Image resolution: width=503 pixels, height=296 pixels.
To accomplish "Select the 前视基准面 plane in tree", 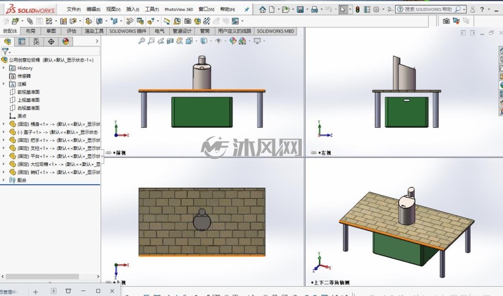I will click(28, 92).
